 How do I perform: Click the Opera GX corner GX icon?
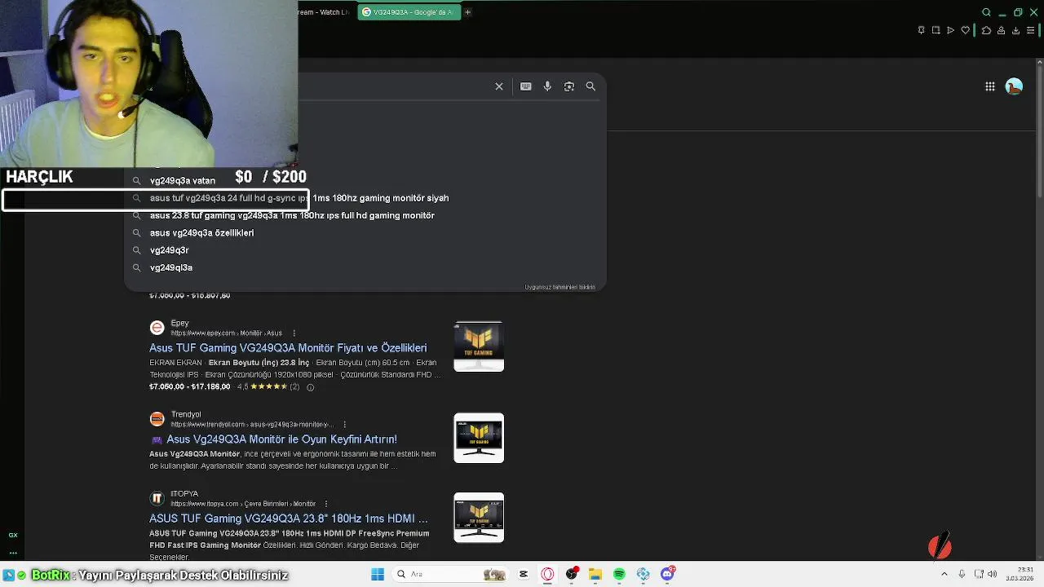[x=13, y=536]
